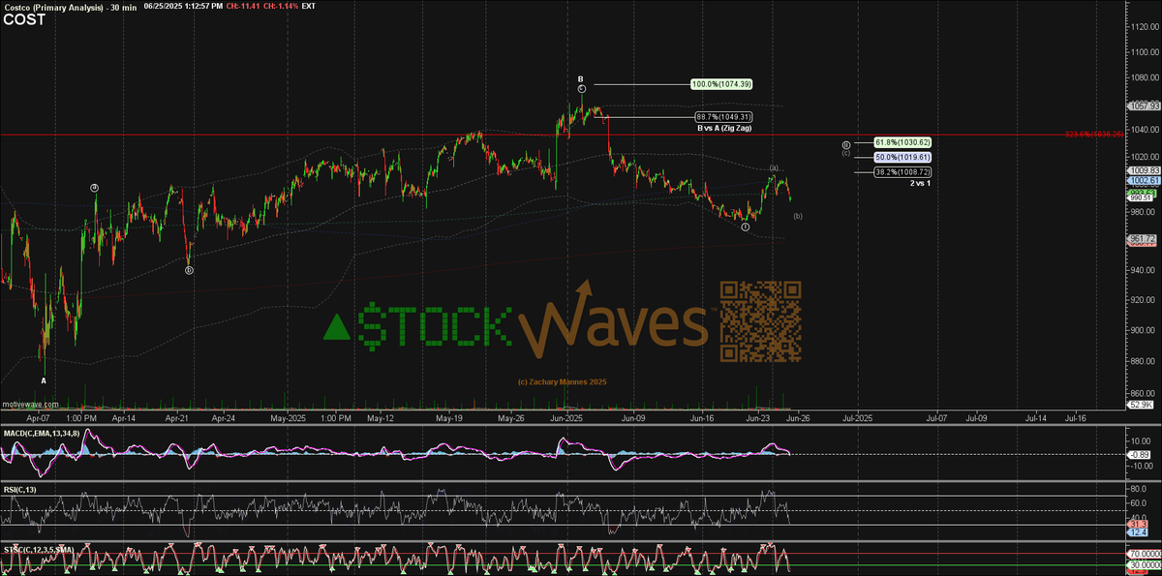Click the 'Jul-07' date on time axis
This screenshot has width=1162, height=576.
coord(938,417)
